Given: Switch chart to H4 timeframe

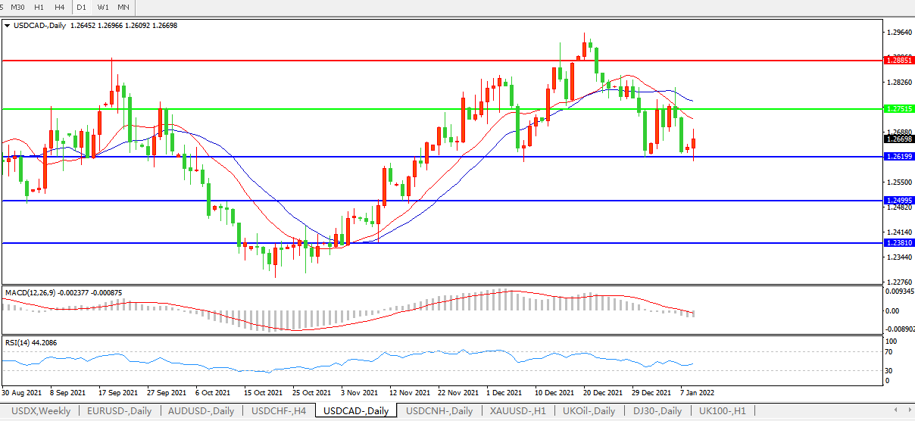Looking at the screenshot, I should (61, 8).
